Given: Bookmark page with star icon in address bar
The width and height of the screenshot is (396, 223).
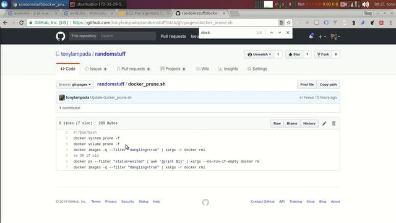Looking at the screenshot, I should (289, 23).
